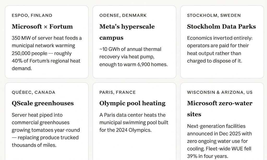Select the Paris swimming pool description
Image resolution: width=267 pixels, height=160 pixels.
point(134,122)
